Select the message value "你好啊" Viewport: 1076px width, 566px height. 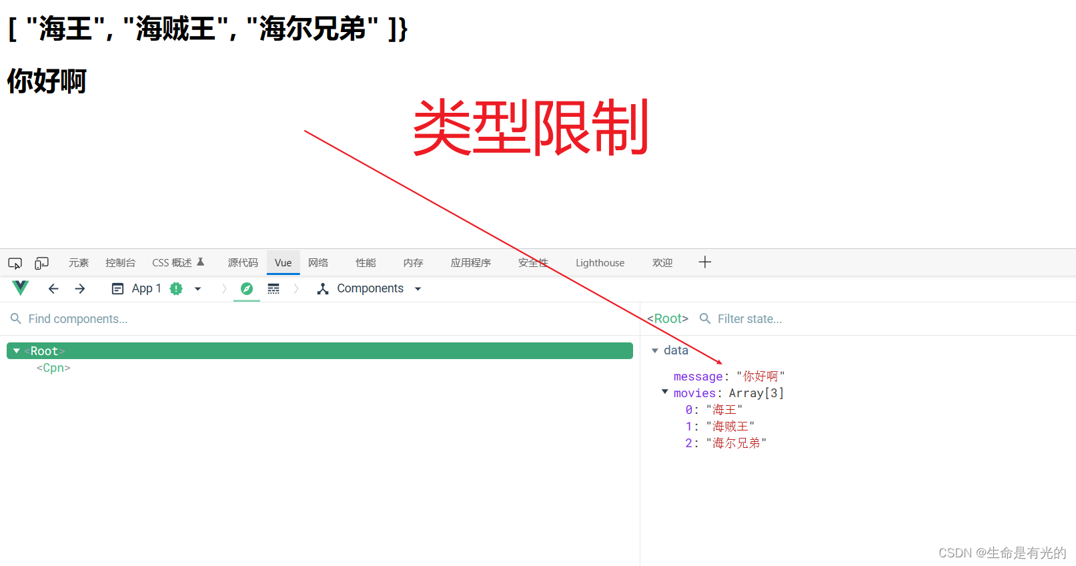pos(760,376)
